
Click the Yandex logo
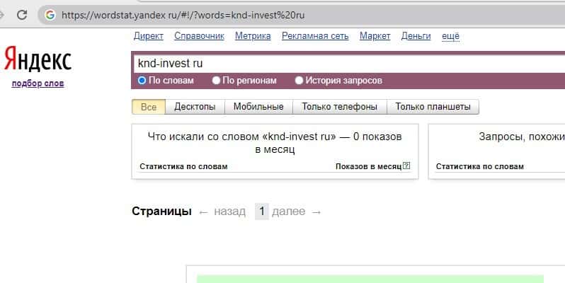click(x=38, y=60)
